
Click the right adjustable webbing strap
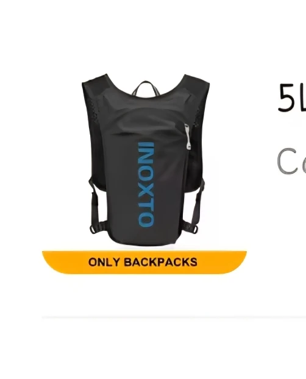tap(197, 202)
